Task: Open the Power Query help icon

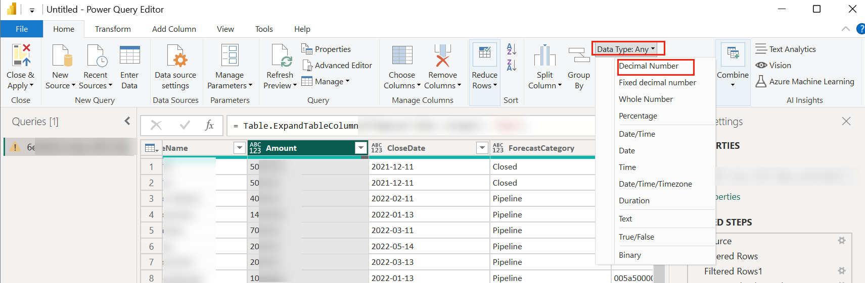Action: [x=860, y=29]
